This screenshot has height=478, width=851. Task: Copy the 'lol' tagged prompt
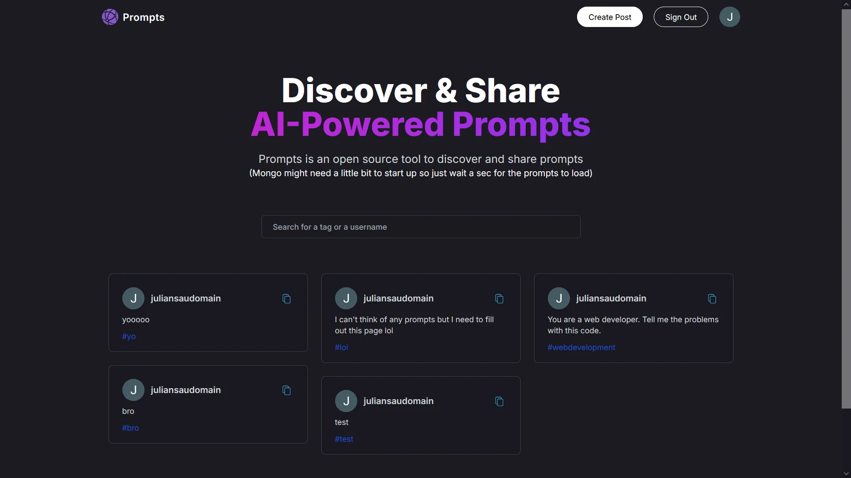coord(499,299)
